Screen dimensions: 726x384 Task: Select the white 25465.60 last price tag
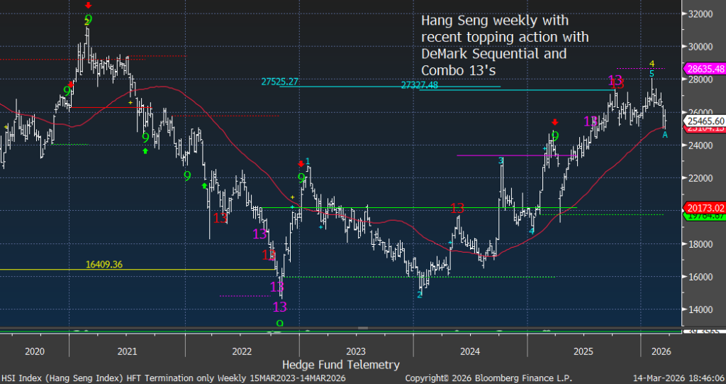(703, 121)
